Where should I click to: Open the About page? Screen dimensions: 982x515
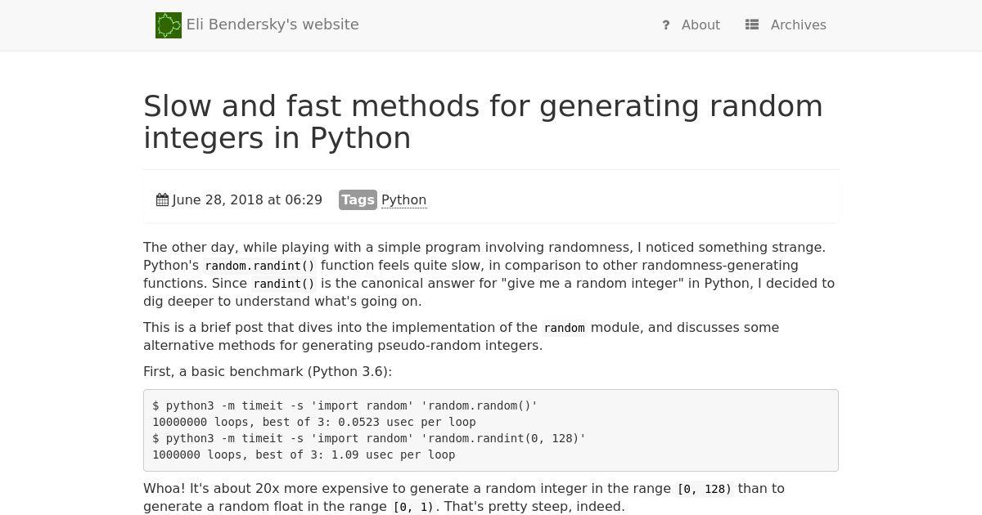[x=701, y=25]
